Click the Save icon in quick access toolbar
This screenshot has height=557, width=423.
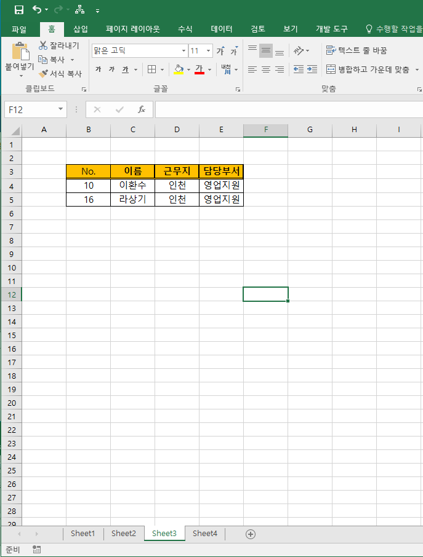[19, 10]
